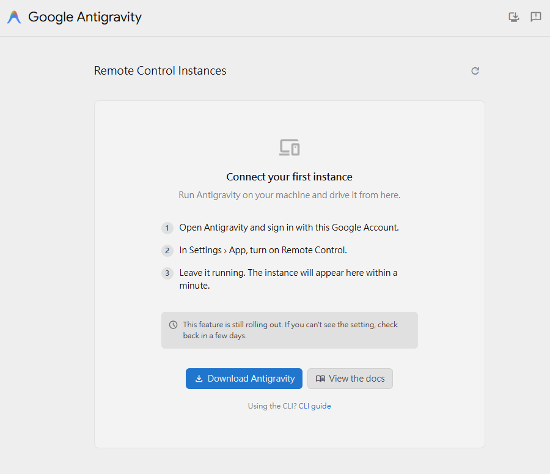
Task: Click step 1 'Open Antigravity and sign in' text
Action: (289, 228)
